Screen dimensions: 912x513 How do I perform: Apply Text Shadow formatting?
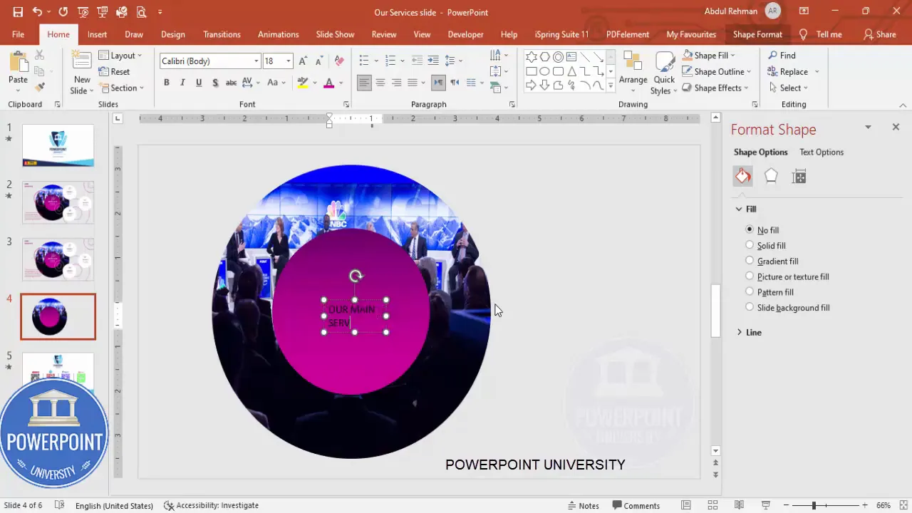coord(214,83)
